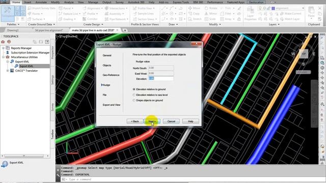Open the Survey vertical tab in Toolspace
This screenshot has width=326, height=183.
point(52,107)
